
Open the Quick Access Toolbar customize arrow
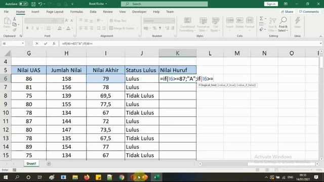(72, 4)
